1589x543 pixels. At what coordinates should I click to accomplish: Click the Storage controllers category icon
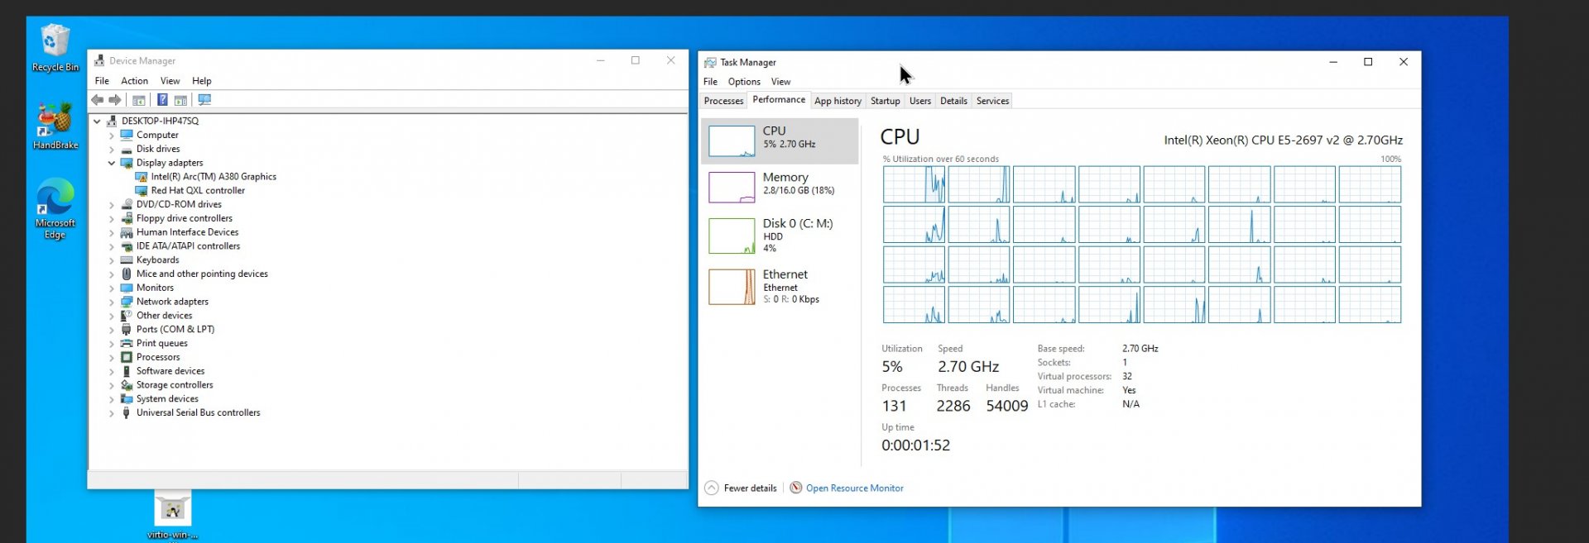127,385
